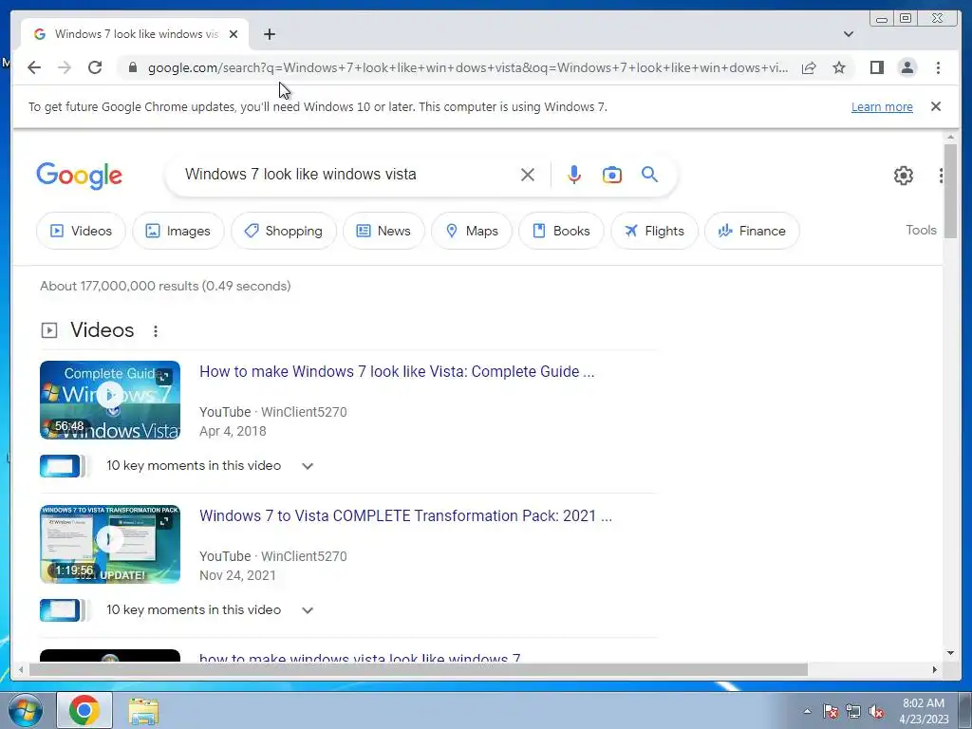Reload the current page

coord(95,67)
